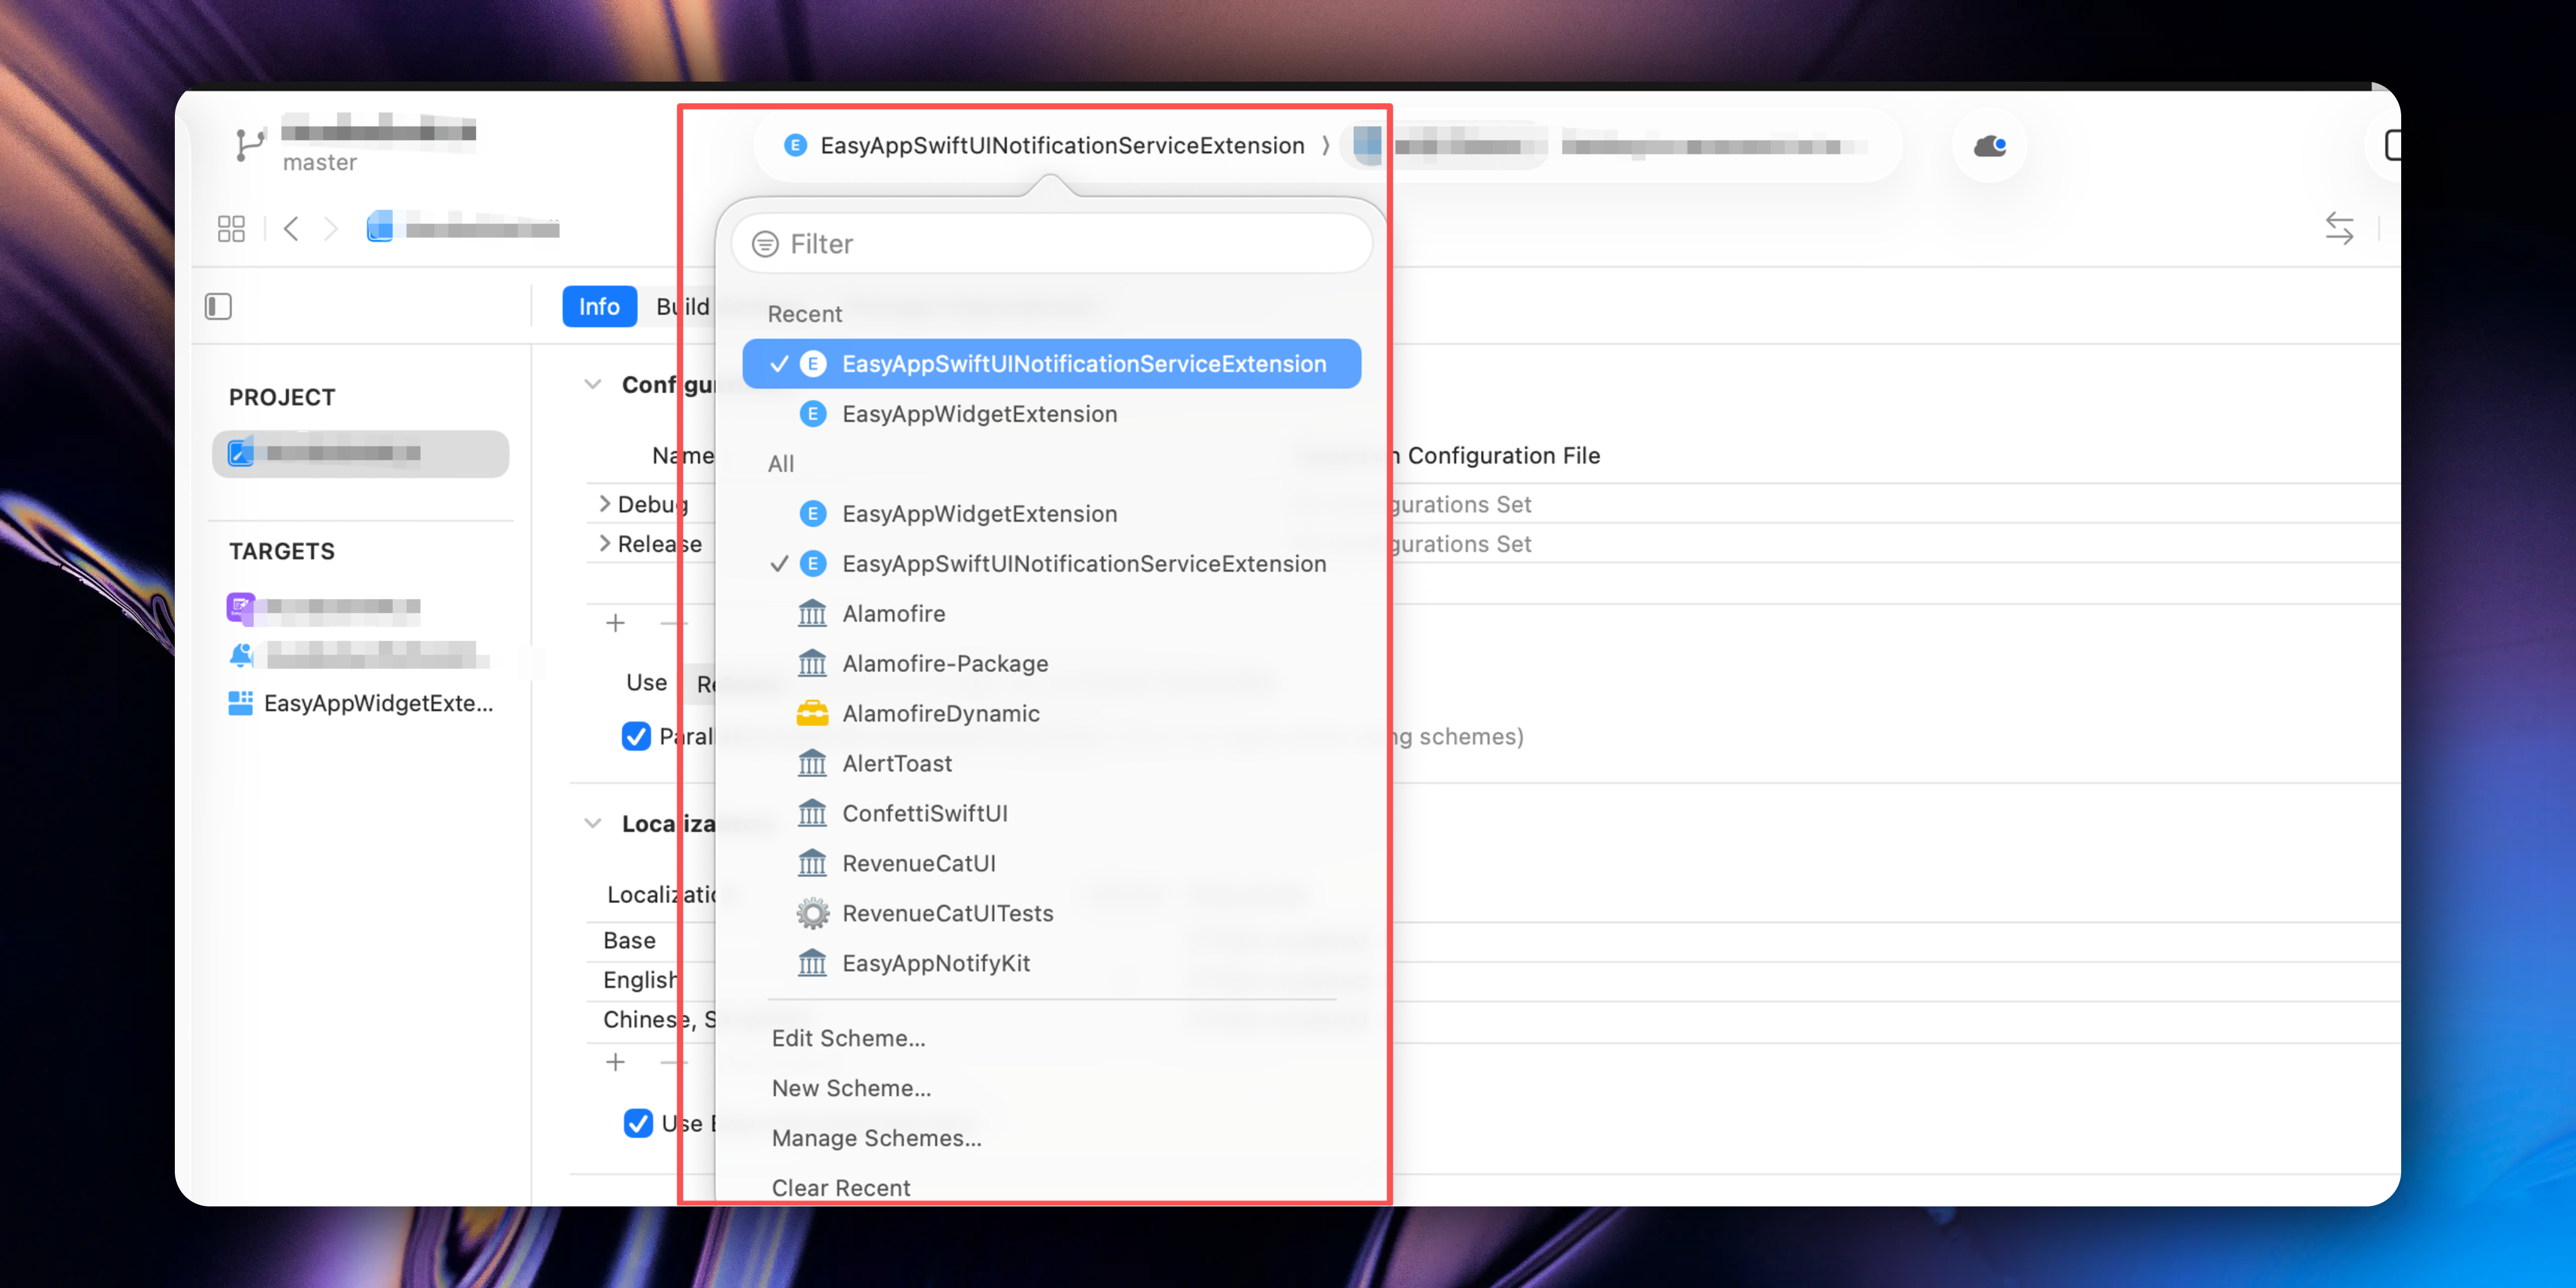The width and height of the screenshot is (2576, 1288).
Task: Select the Info tab
Action: click(599, 306)
